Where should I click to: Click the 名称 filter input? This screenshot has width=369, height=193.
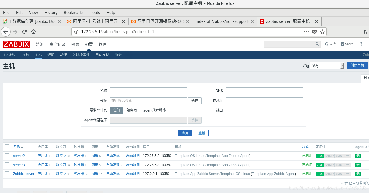[148, 91]
